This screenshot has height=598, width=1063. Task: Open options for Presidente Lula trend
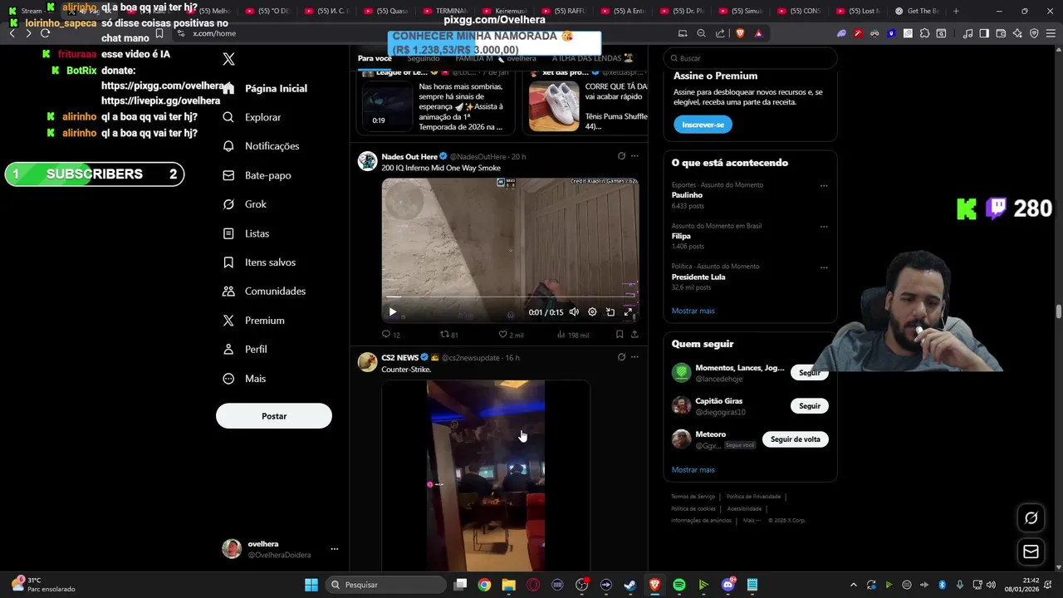(824, 267)
